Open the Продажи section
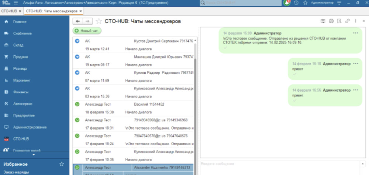The width and height of the screenshot is (369, 175). (x=21, y=57)
